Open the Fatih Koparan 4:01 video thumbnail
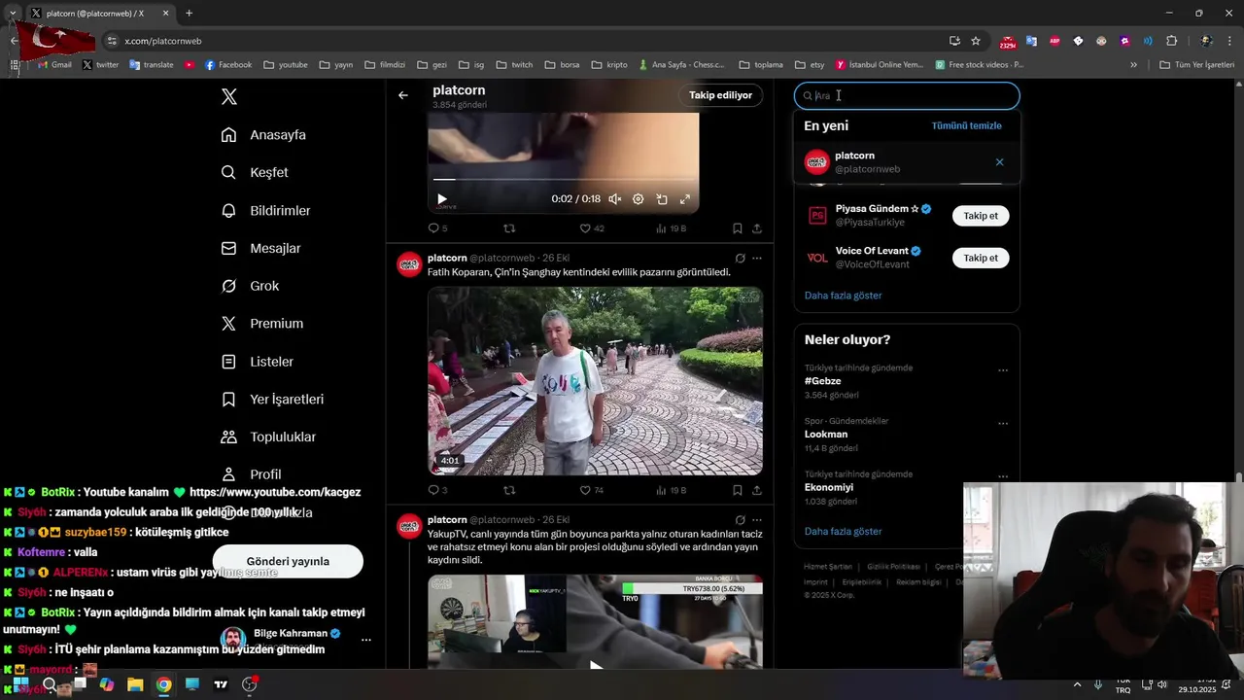Viewport: 1244px width, 700px height. pos(595,381)
